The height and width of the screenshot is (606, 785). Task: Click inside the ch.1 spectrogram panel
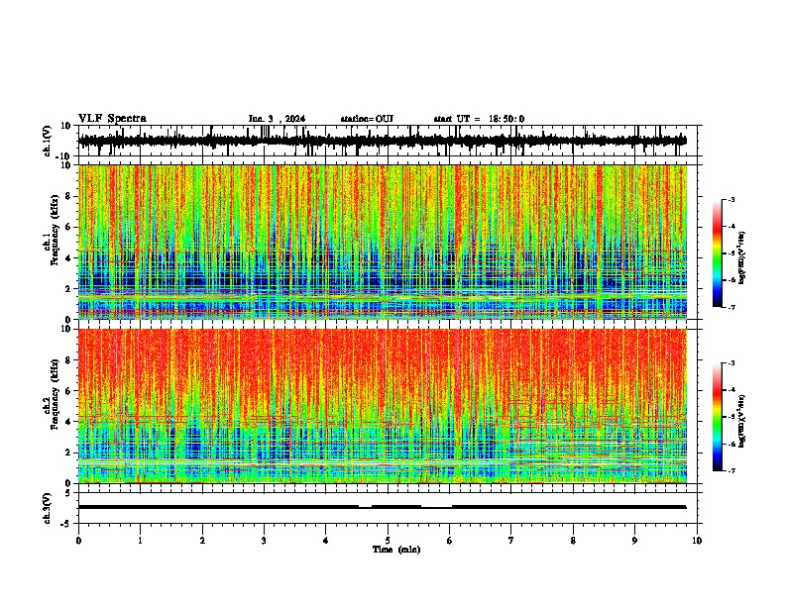point(383,242)
